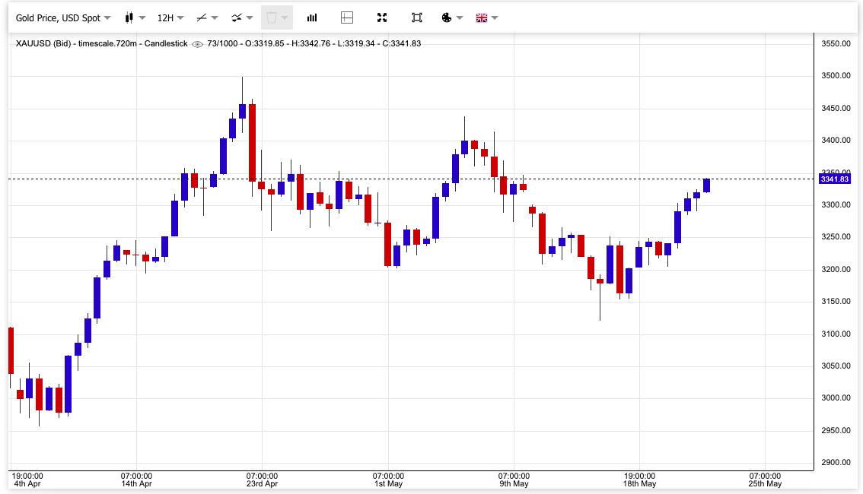Click the XAUUSD (Bid) series legend label

(x=101, y=43)
